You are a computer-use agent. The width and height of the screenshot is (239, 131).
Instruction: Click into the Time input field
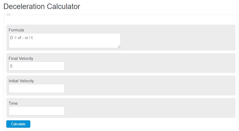coord(37,111)
